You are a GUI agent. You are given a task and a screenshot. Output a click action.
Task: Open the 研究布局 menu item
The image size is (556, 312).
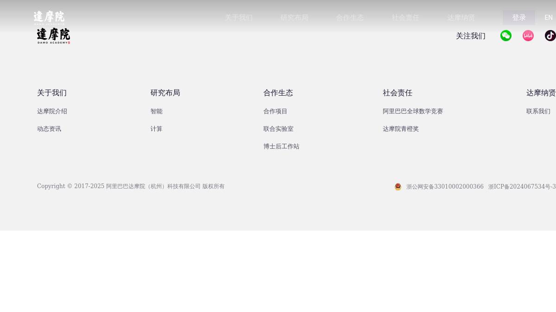295,18
